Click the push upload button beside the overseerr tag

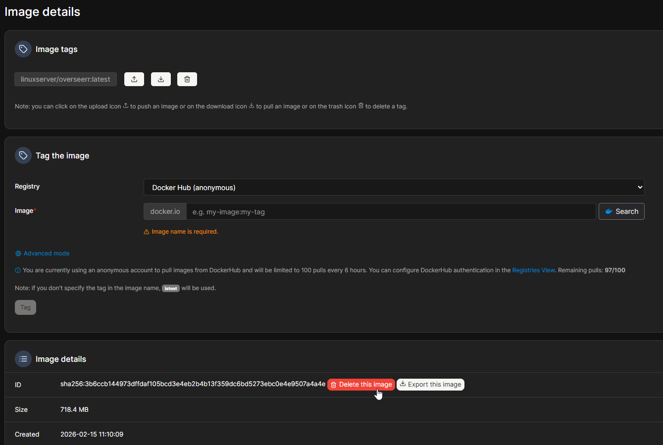134,79
